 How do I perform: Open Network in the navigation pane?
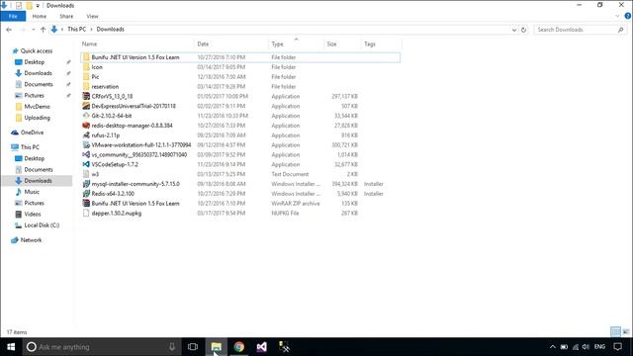(31, 240)
